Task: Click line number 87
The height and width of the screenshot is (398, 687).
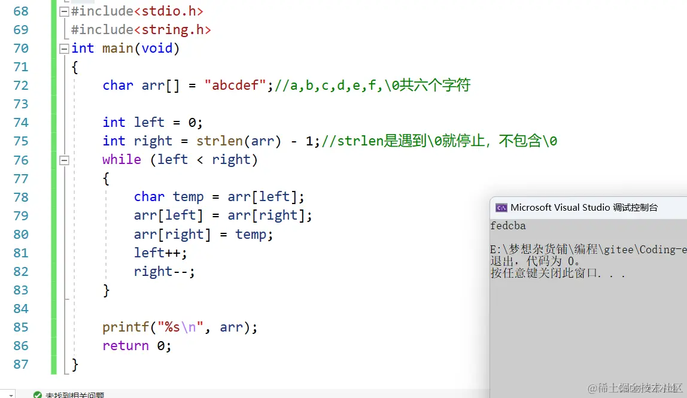Action: 20,364
